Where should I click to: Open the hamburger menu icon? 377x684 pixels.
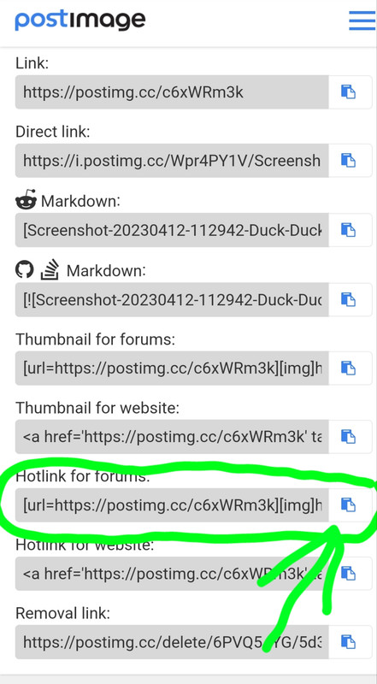[362, 20]
